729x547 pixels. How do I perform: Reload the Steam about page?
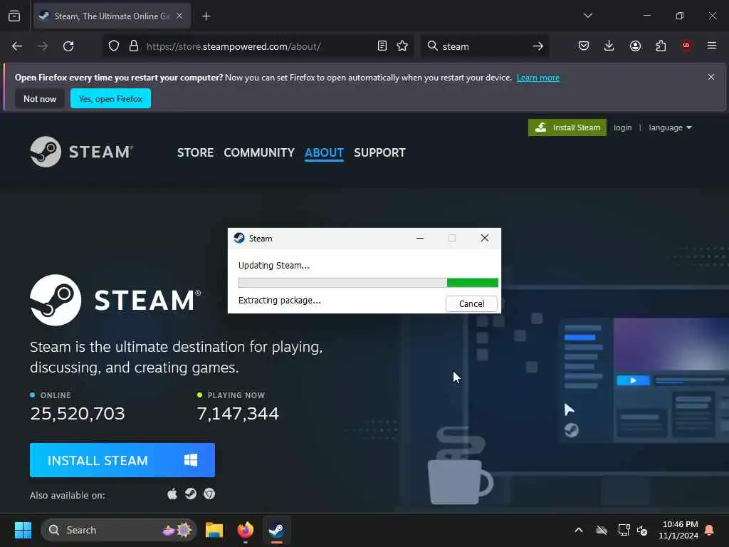pyautogui.click(x=68, y=46)
